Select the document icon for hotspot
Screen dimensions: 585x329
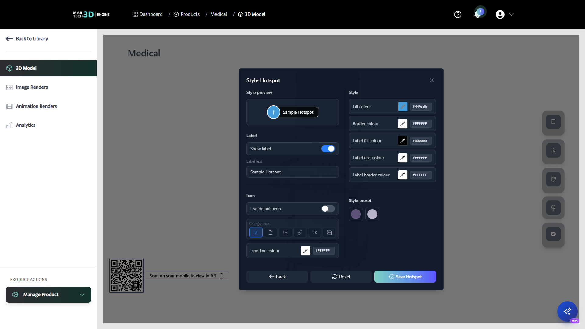pos(271,232)
